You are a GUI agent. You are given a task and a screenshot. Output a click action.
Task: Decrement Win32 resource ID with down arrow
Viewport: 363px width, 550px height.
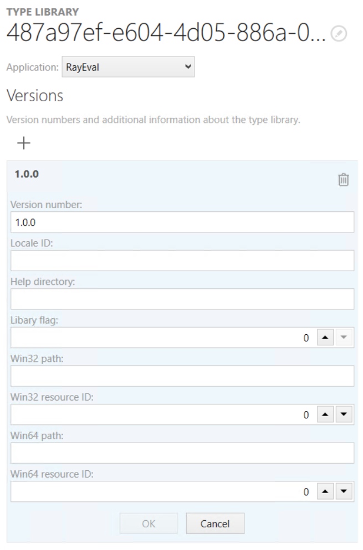click(x=342, y=414)
